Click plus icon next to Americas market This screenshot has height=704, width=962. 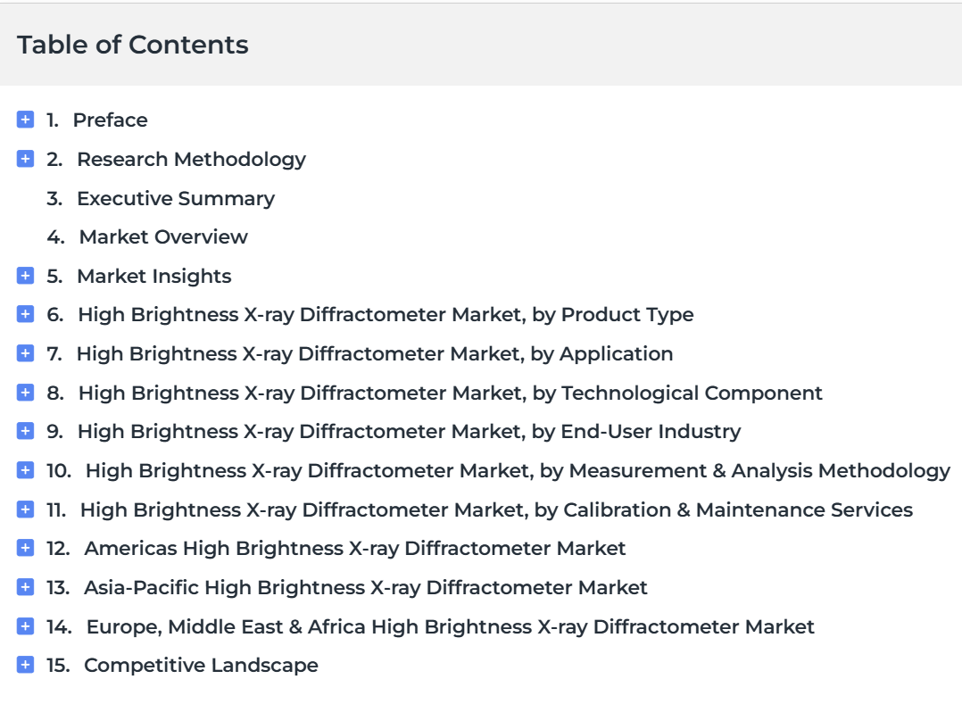(25, 548)
